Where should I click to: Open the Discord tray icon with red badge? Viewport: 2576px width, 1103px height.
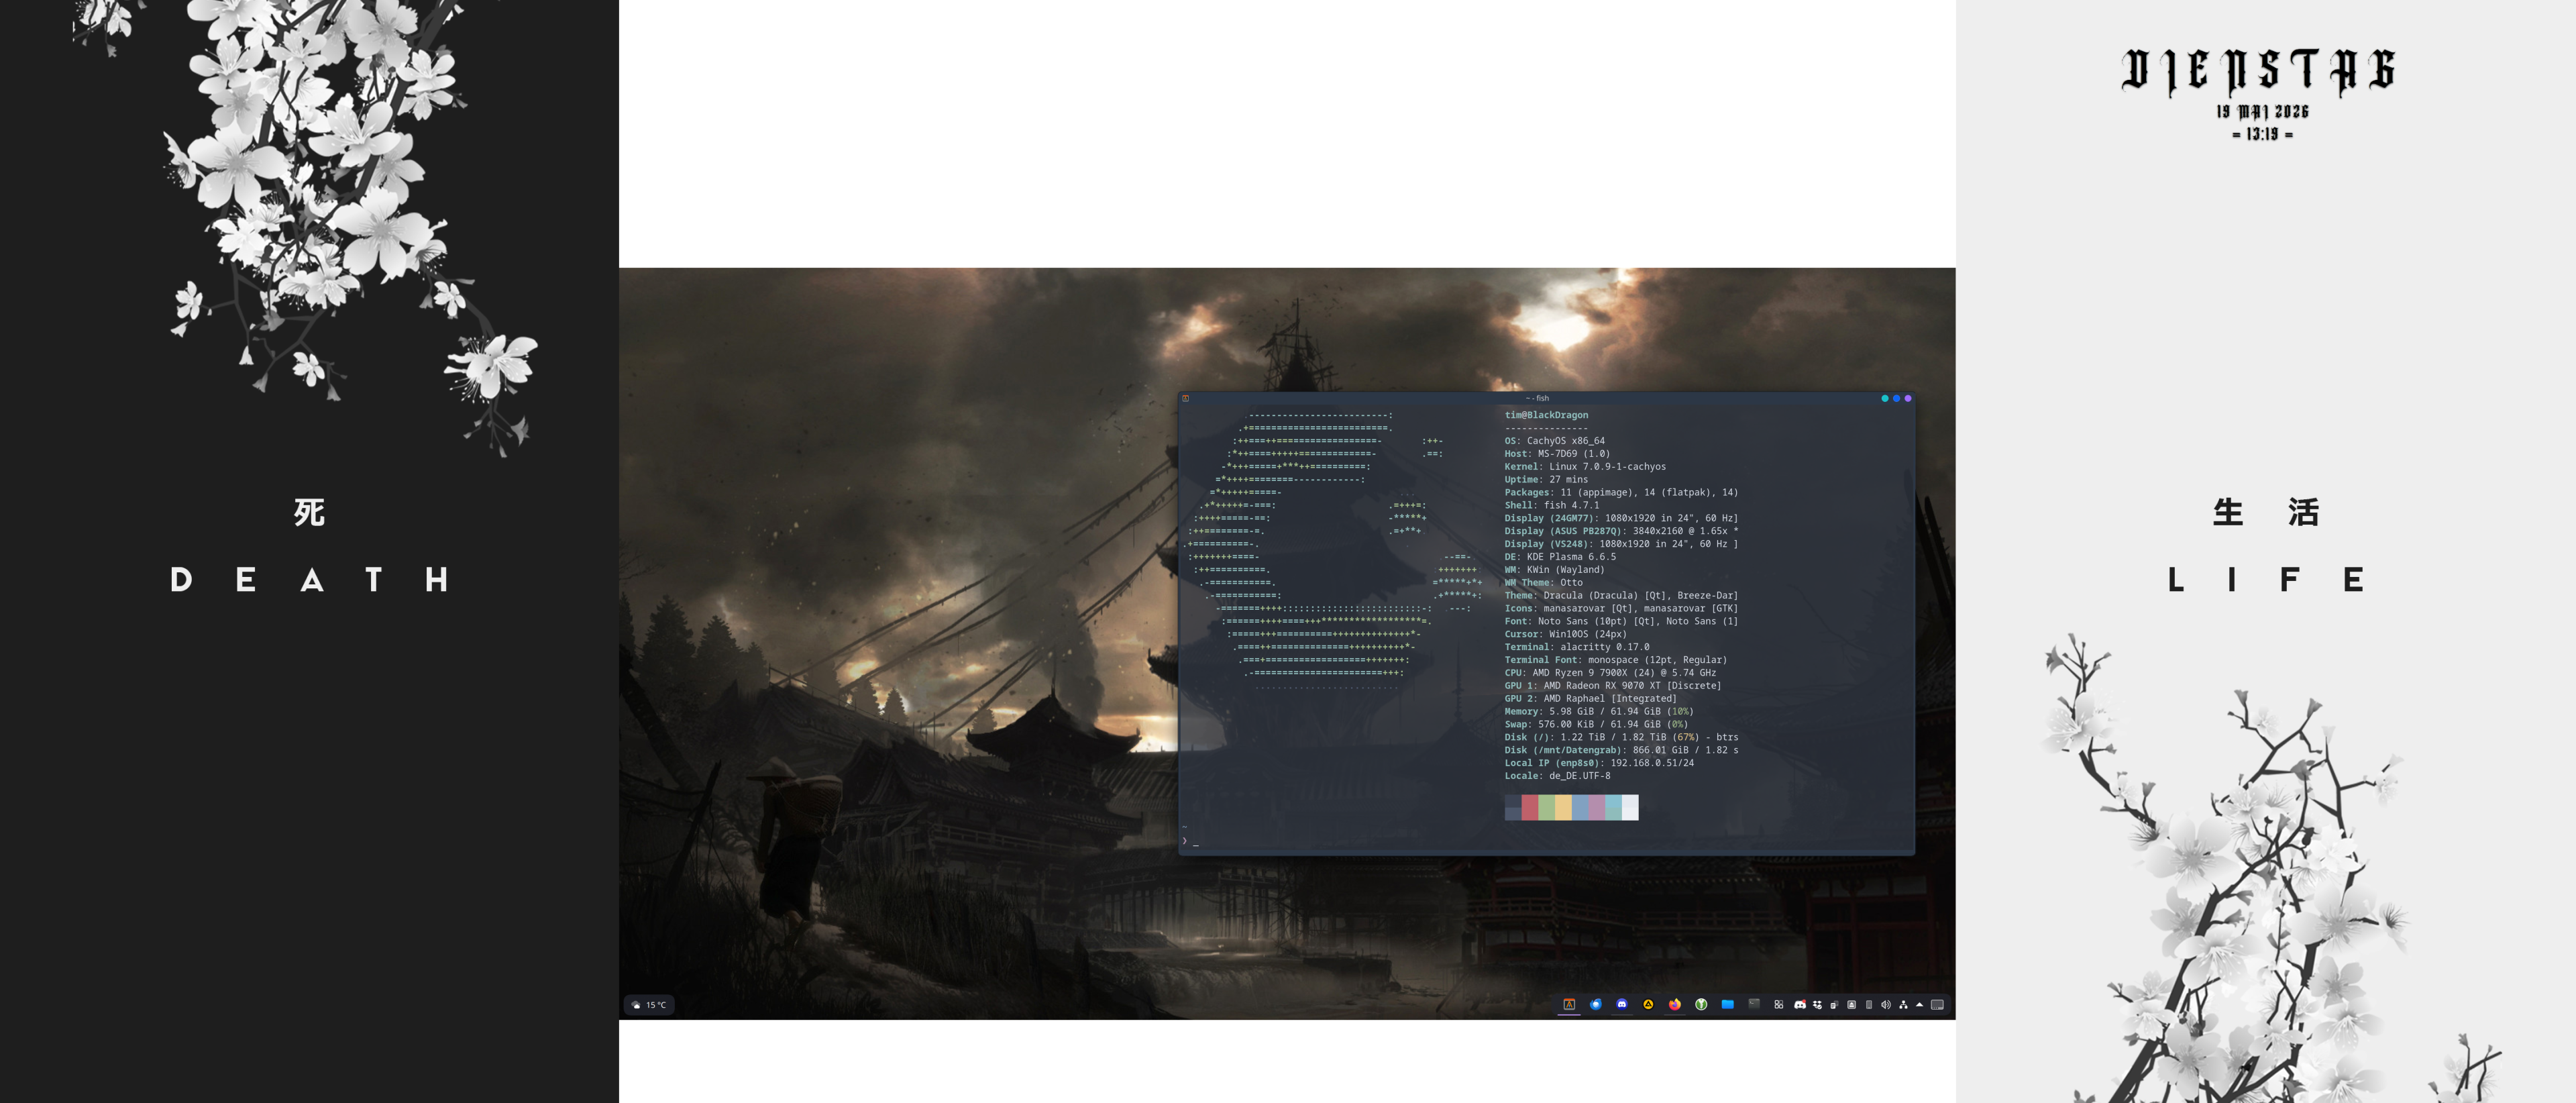[1800, 1005]
